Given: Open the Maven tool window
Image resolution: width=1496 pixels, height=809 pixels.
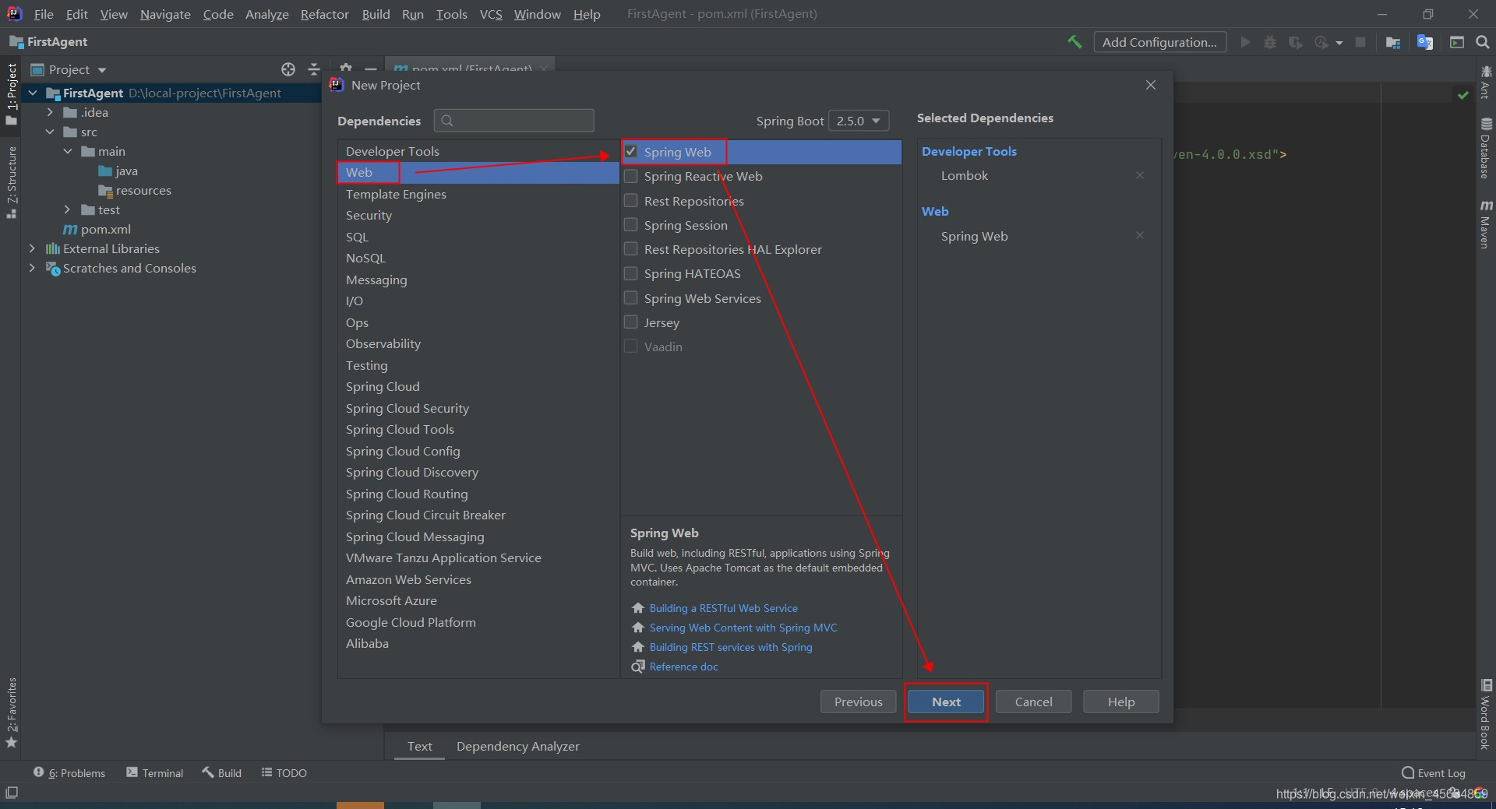Looking at the screenshot, I should (x=1486, y=224).
